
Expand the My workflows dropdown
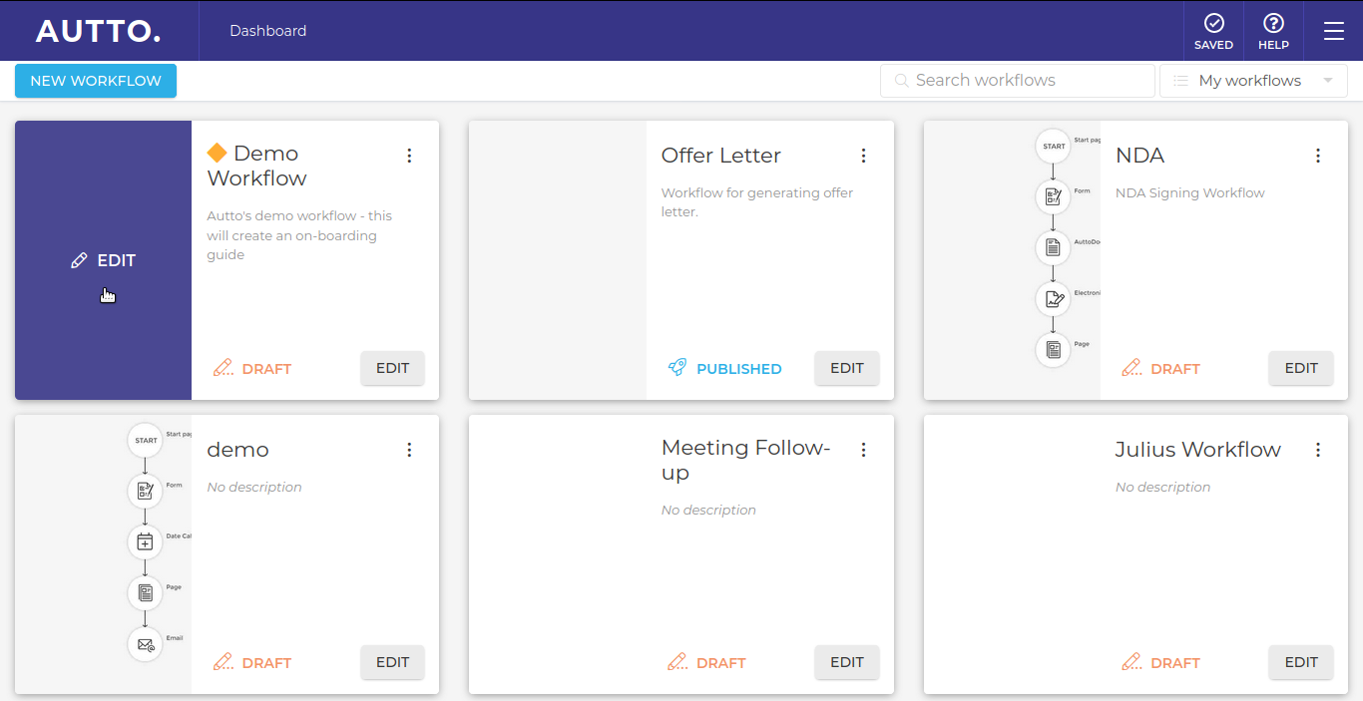pyautogui.click(x=1253, y=81)
